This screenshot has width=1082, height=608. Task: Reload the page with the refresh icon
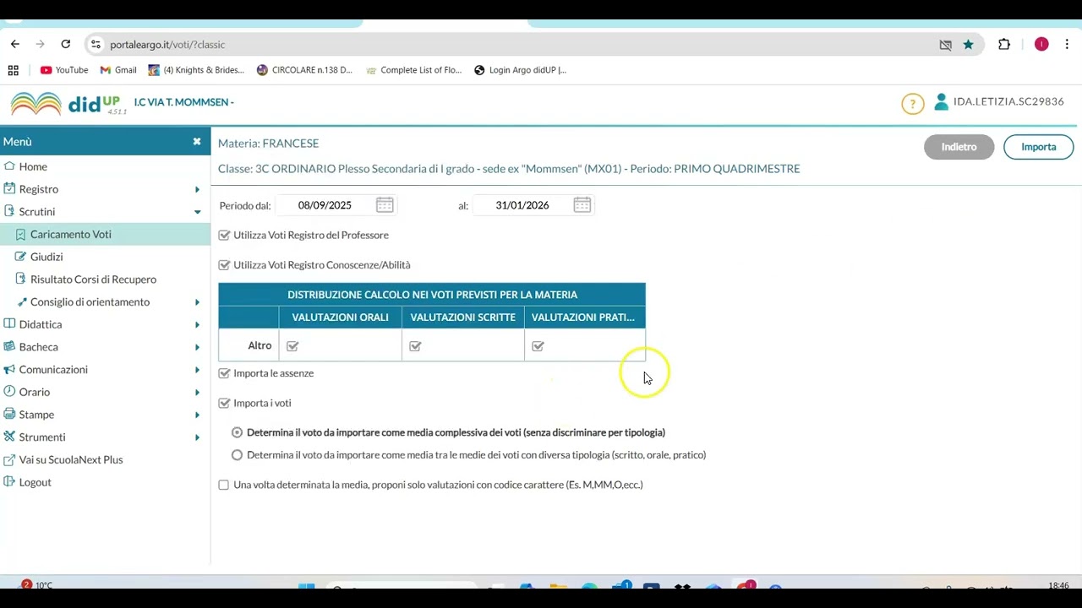pos(66,44)
